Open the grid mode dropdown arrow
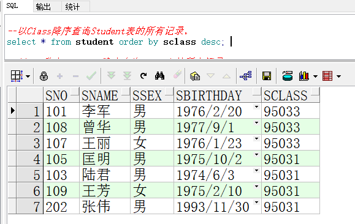 tap(28, 77)
